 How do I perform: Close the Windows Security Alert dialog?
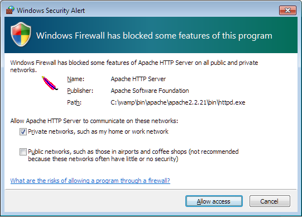coord(287,10)
